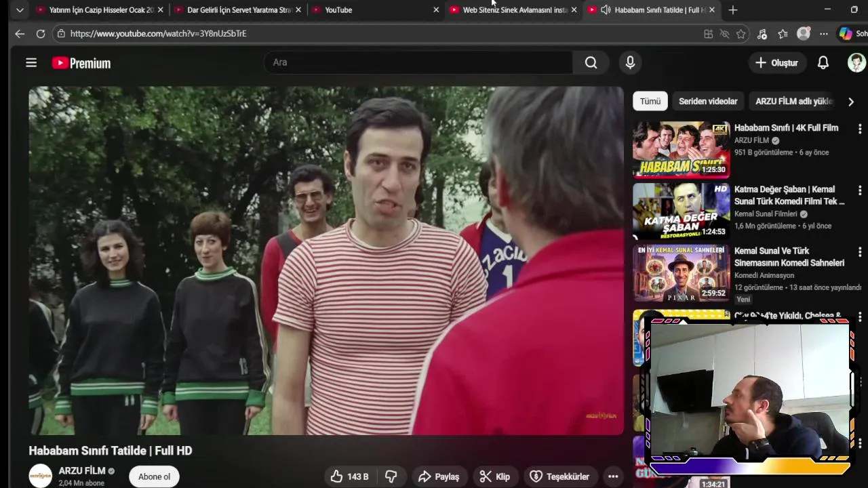This screenshot has width=868, height=488.
Task: Open more actions below the video
Action: [613, 476]
